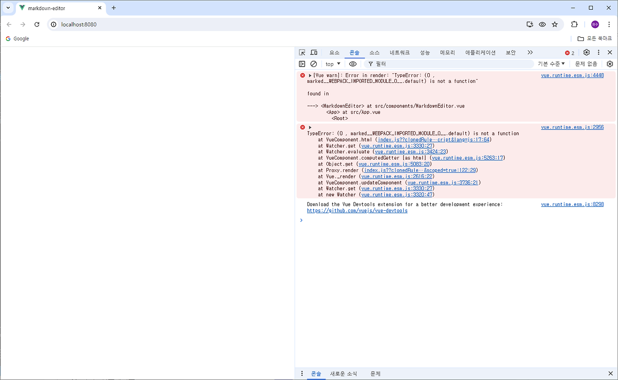Open vue.runtime.esm.js:3424:23 stack link

(411, 152)
